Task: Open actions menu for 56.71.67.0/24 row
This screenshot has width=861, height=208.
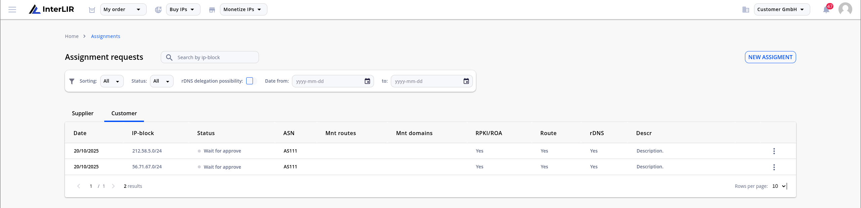Action: click(x=774, y=167)
